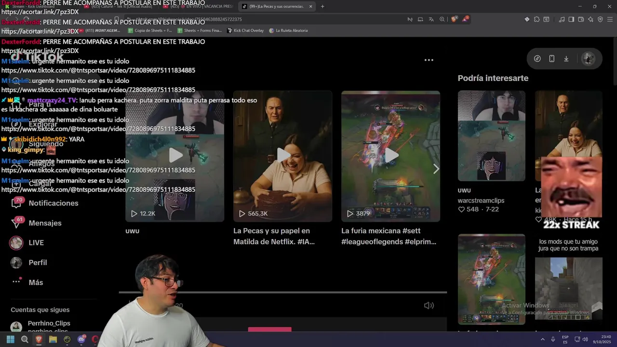Click the Brave VPN shield icon

point(600,19)
